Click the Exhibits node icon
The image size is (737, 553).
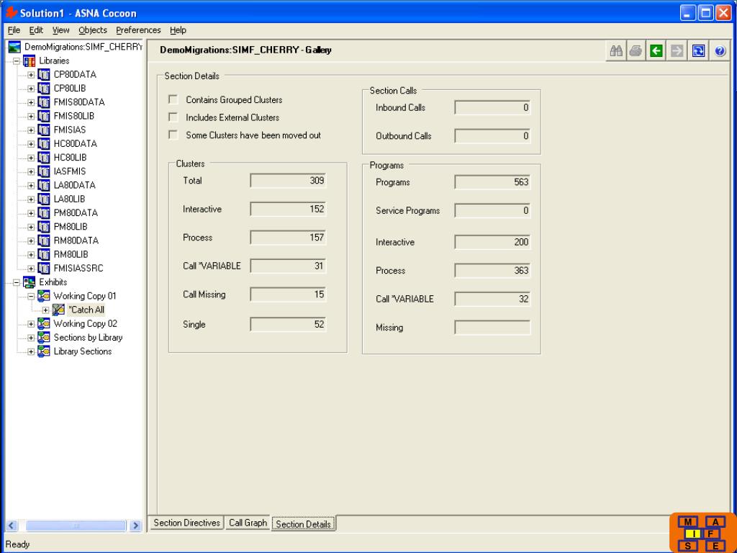(x=29, y=282)
